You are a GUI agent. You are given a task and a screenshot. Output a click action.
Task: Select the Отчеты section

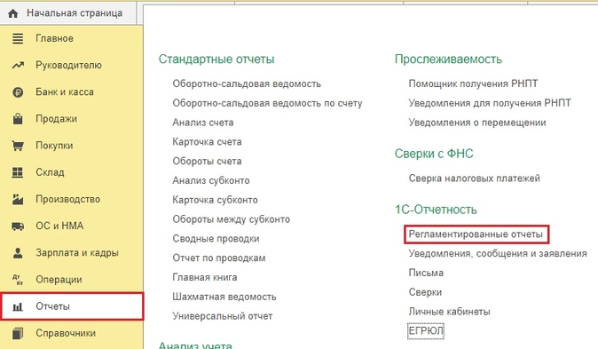pyautogui.click(x=72, y=306)
